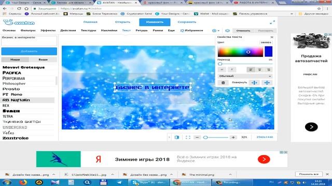The image size is (332, 186).
Task: Click the red arrow on Yandex ad
Action: tap(264, 159)
